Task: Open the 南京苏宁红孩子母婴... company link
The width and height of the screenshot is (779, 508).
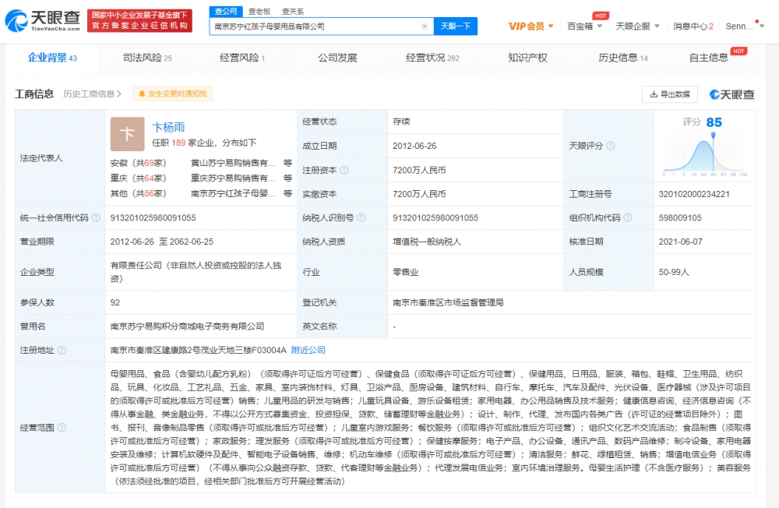Action: 233,193
